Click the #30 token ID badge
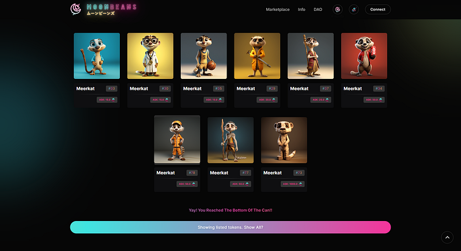Image resolution: width=461 pixels, height=251 pixels. (165, 88)
